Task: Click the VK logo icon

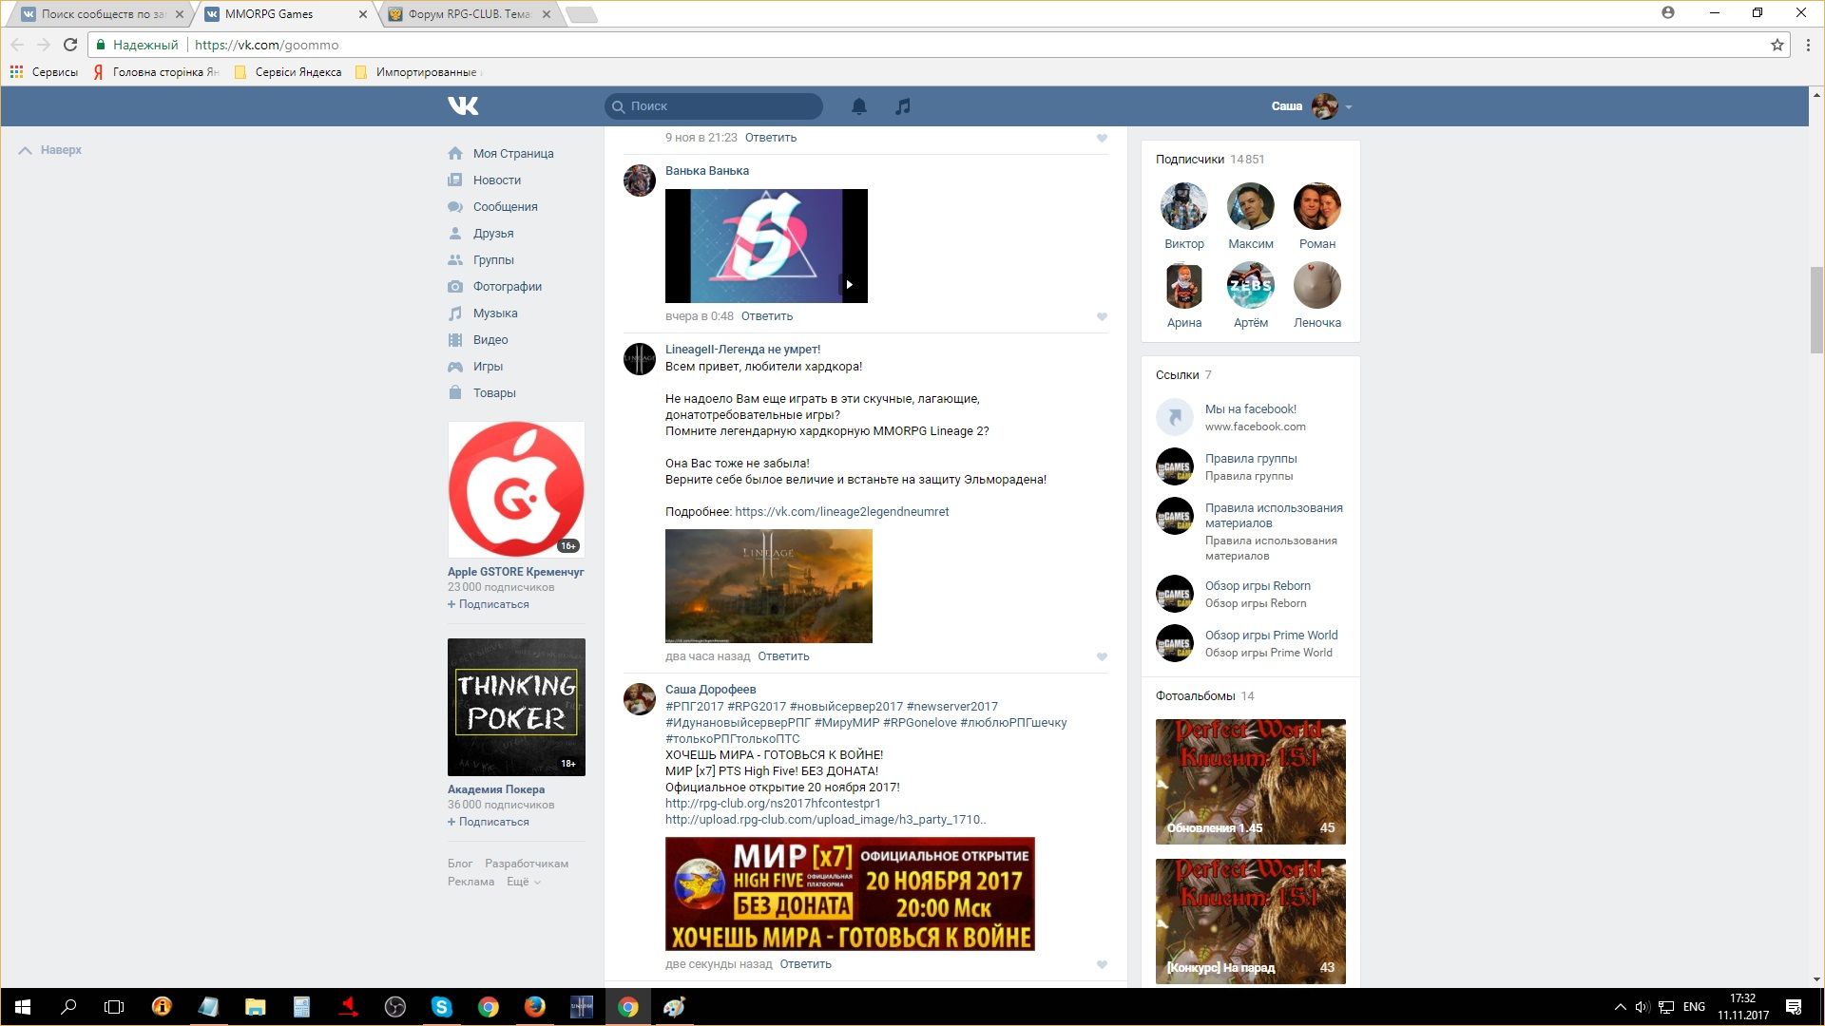Action: point(463,105)
